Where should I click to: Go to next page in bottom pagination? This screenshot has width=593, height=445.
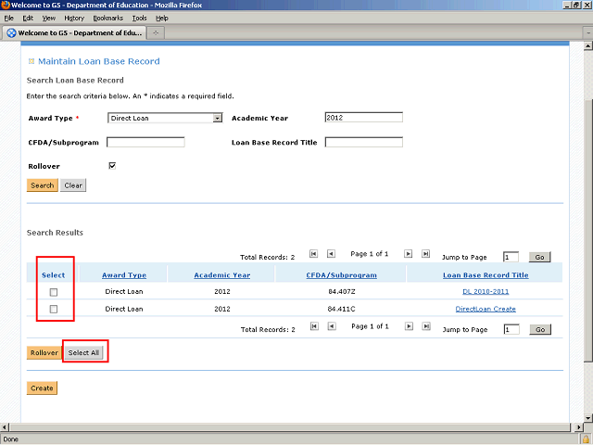pyautogui.click(x=409, y=326)
